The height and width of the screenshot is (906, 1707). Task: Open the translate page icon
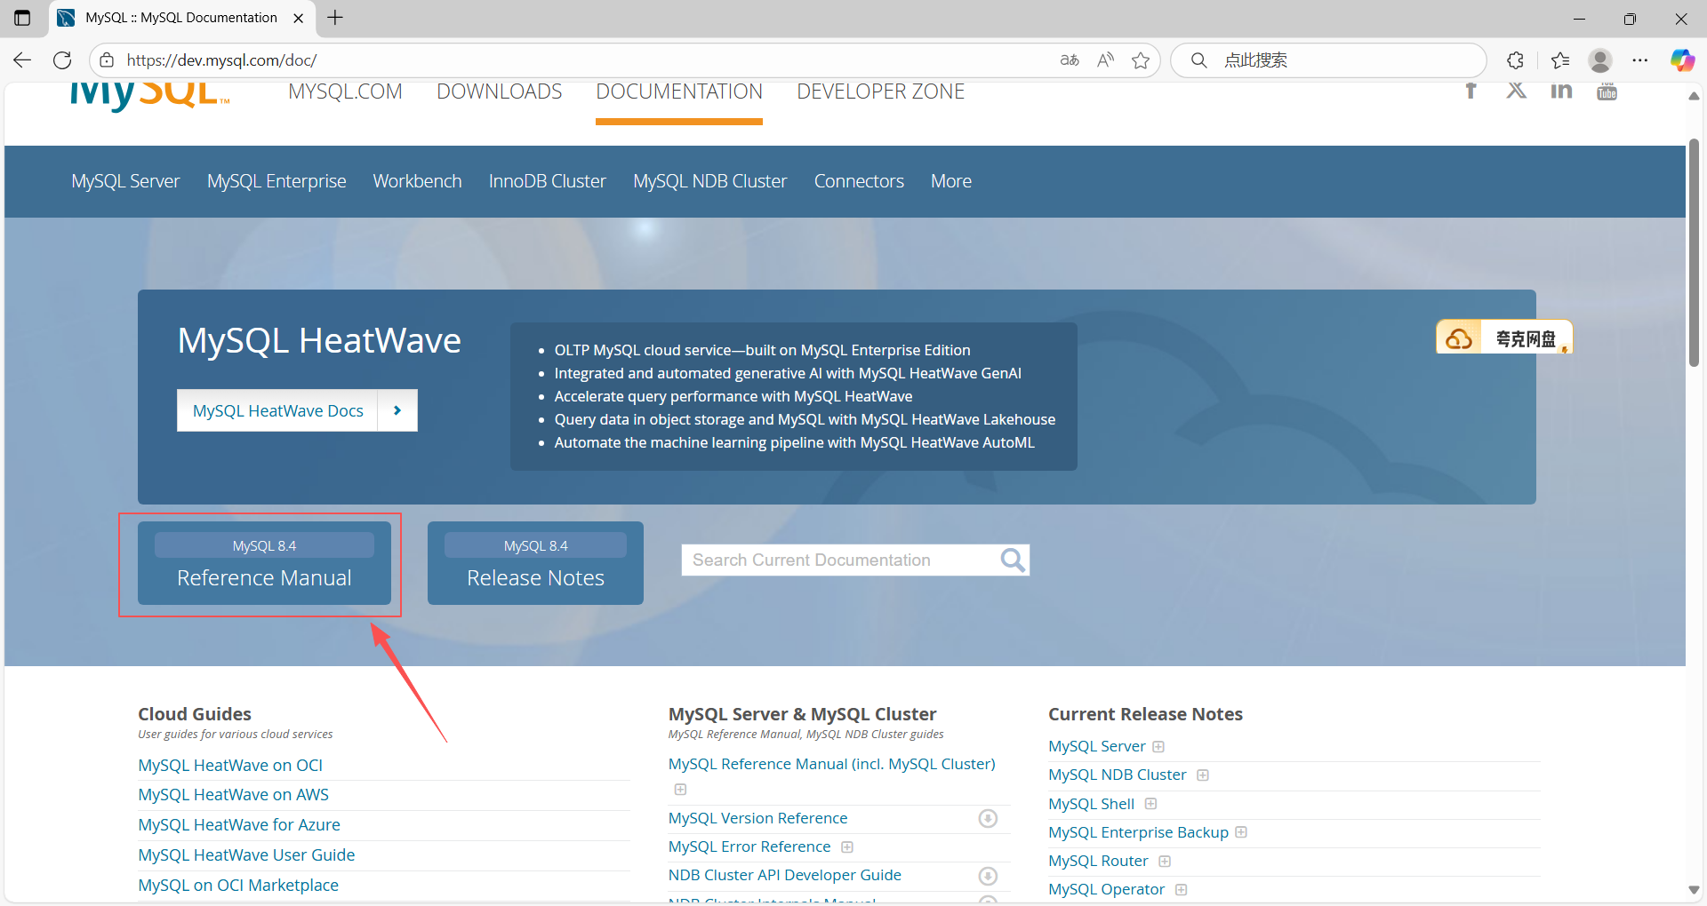(1070, 60)
